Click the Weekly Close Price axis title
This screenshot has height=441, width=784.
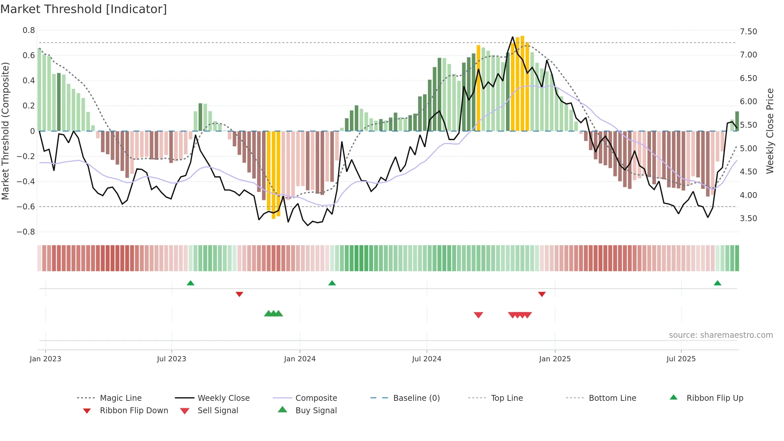[x=770, y=131]
